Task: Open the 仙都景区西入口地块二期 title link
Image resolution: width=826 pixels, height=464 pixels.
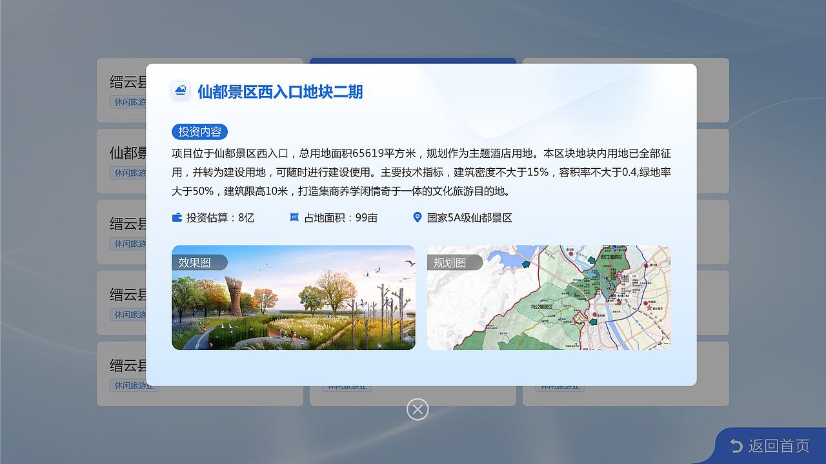Action: click(x=279, y=92)
